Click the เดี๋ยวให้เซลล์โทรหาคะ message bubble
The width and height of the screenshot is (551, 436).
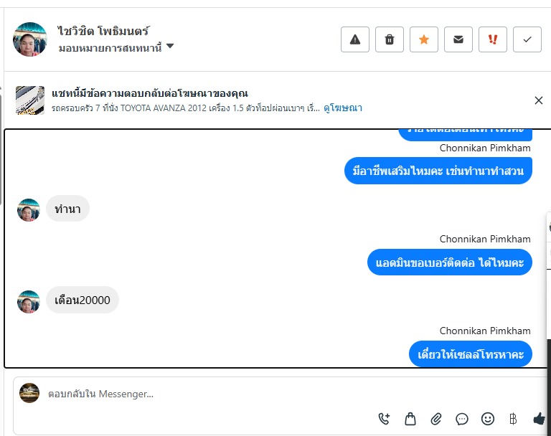(x=471, y=354)
